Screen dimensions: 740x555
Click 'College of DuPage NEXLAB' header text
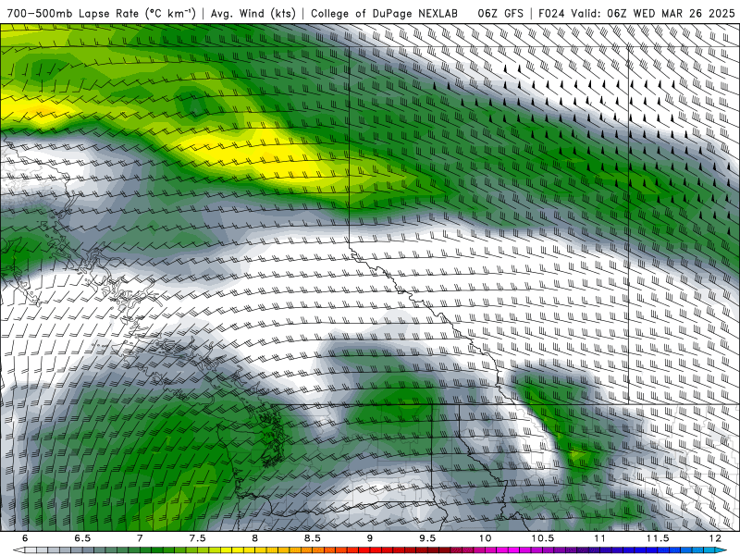(384, 14)
